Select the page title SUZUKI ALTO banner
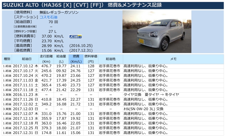Viewport: 225px width, 137px height. pyautogui.click(x=112, y=5)
